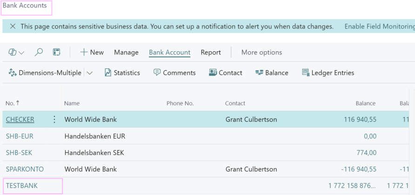Click the Balance column header
This screenshot has width=415, height=195.
pos(366,103)
